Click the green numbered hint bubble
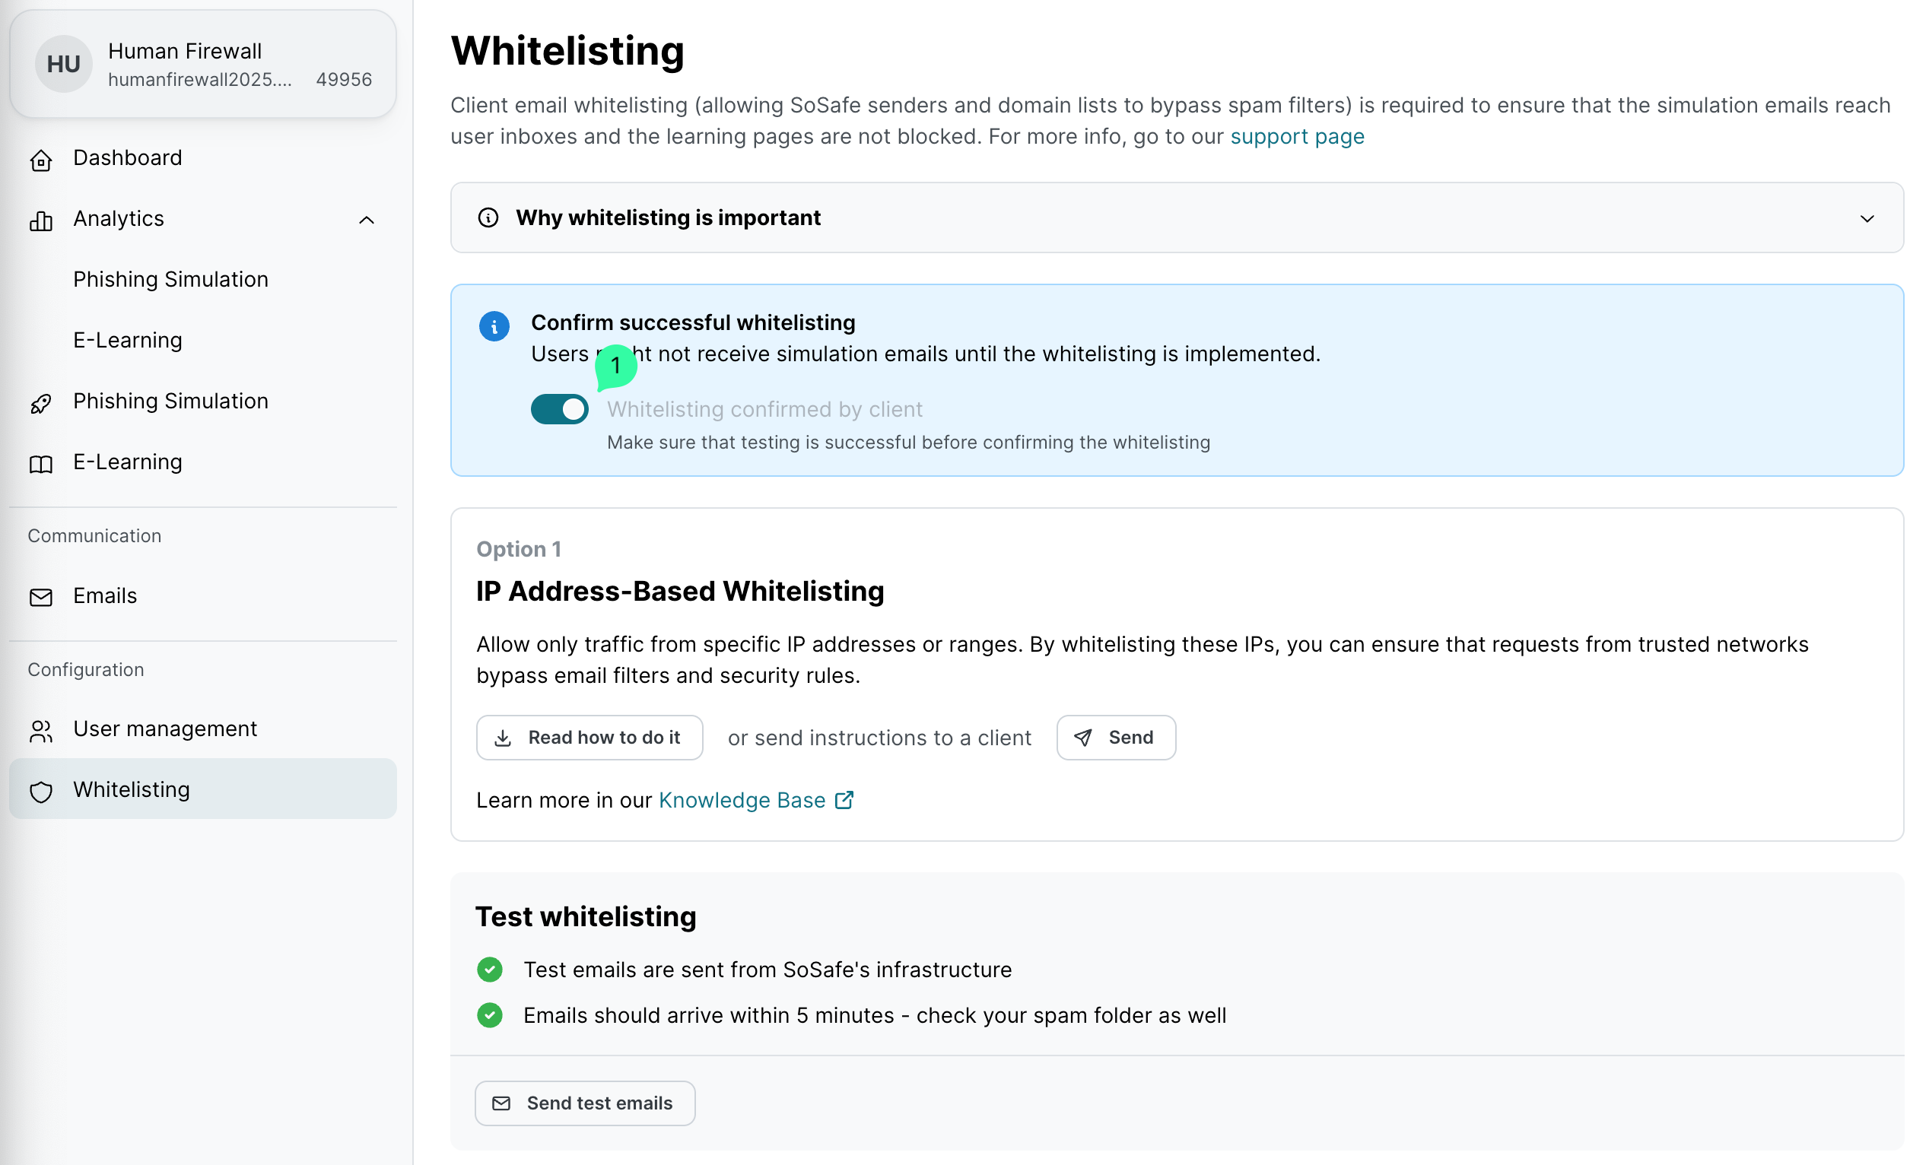The image size is (1929, 1165). coord(615,365)
